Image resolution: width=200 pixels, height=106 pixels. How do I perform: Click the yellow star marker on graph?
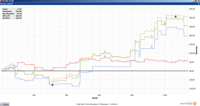click(x=165, y=24)
